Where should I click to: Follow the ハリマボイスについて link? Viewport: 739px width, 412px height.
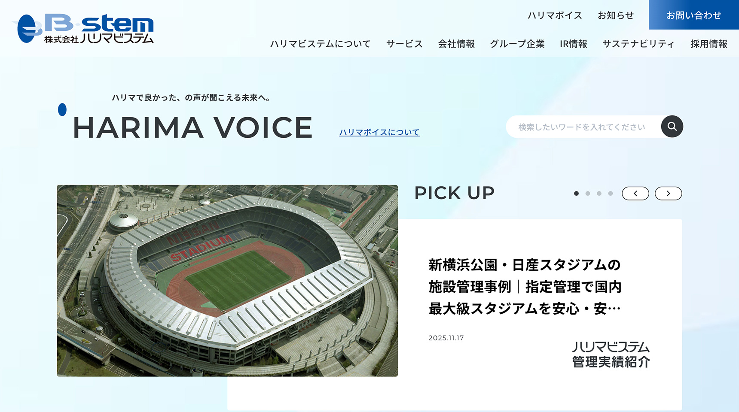[380, 133]
